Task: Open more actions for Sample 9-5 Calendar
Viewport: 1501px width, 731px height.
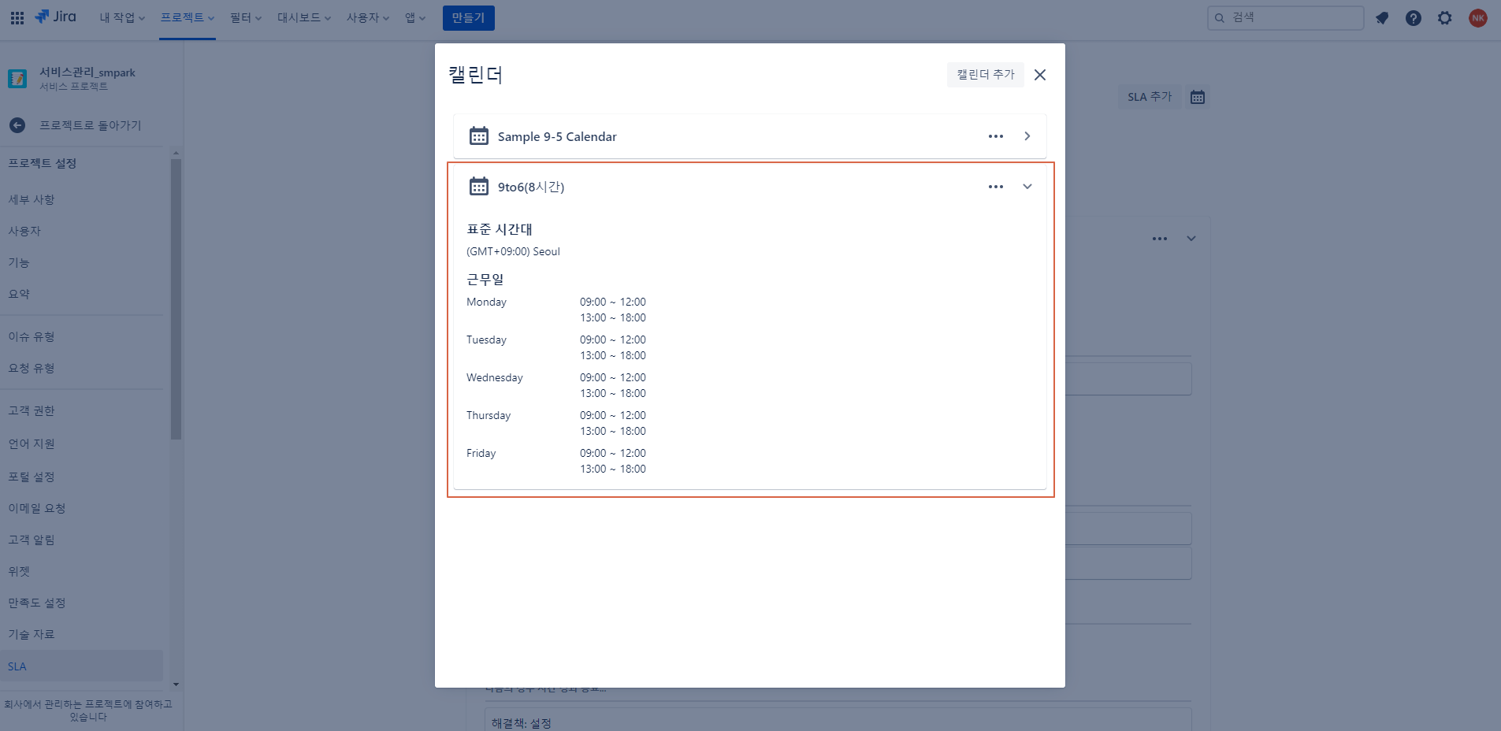Action: 996,136
